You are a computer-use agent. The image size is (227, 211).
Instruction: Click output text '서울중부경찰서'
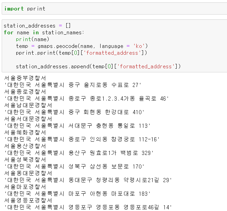25,78
